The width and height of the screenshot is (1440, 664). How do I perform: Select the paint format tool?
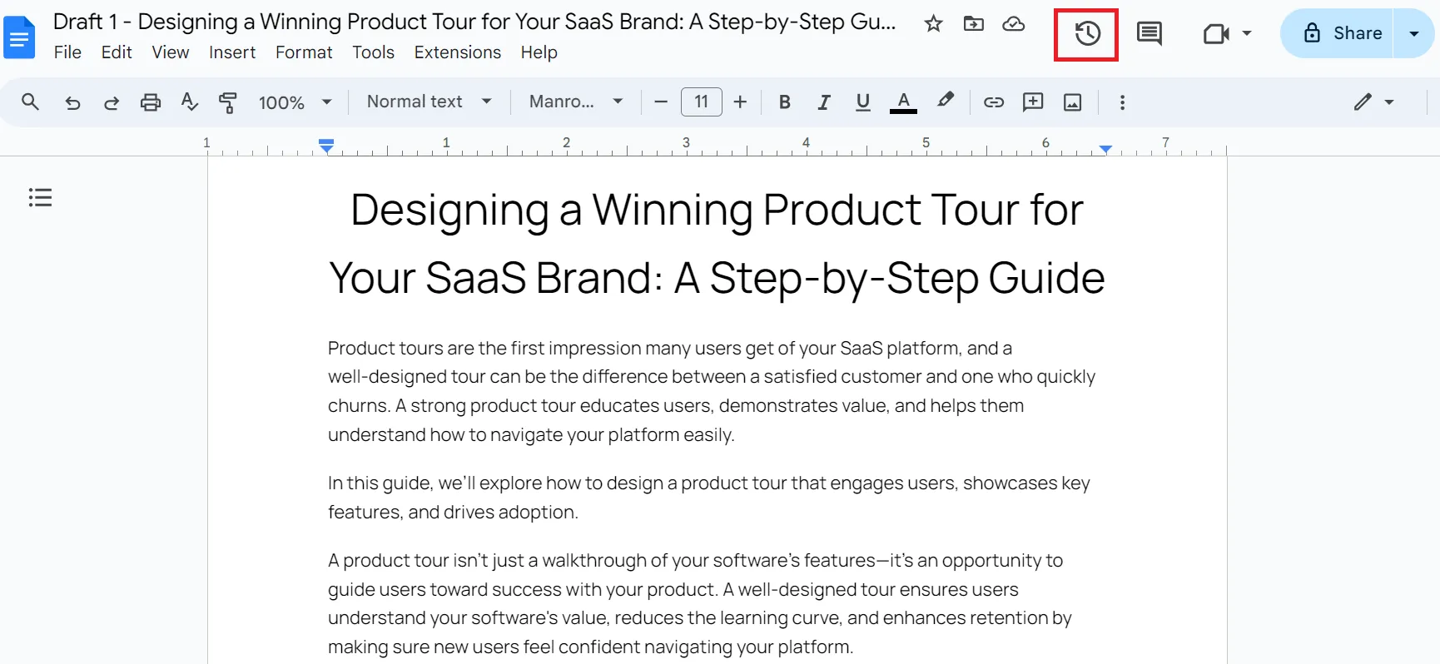coord(227,102)
